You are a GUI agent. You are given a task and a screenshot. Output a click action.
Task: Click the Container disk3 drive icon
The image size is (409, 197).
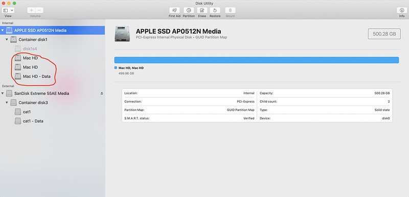(13, 103)
